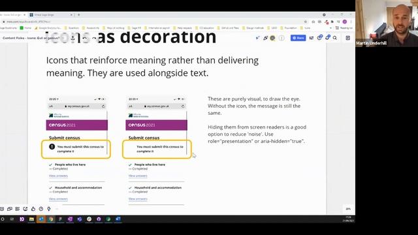
Task: Open Miro board settings sliders icon
Action: 312,38
